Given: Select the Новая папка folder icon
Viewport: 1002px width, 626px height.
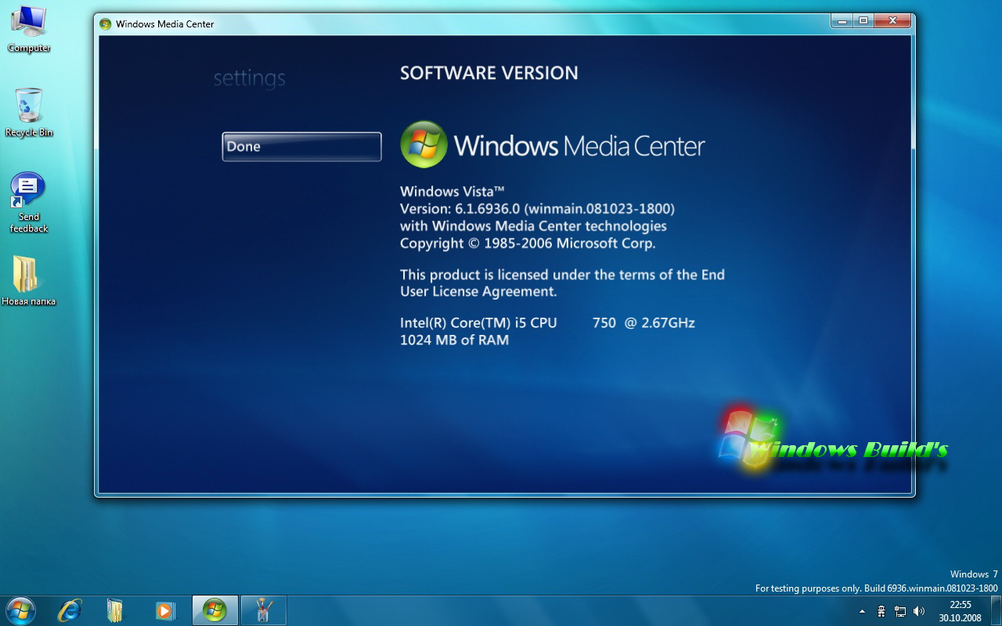Looking at the screenshot, I should tap(28, 280).
